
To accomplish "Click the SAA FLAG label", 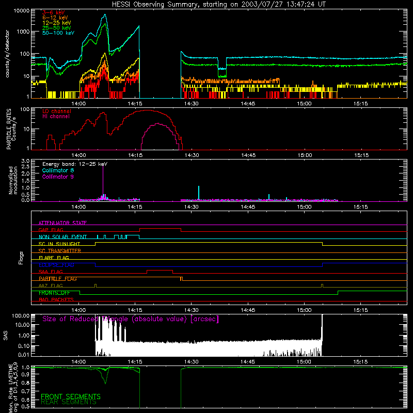I will pyautogui.click(x=51, y=272).
